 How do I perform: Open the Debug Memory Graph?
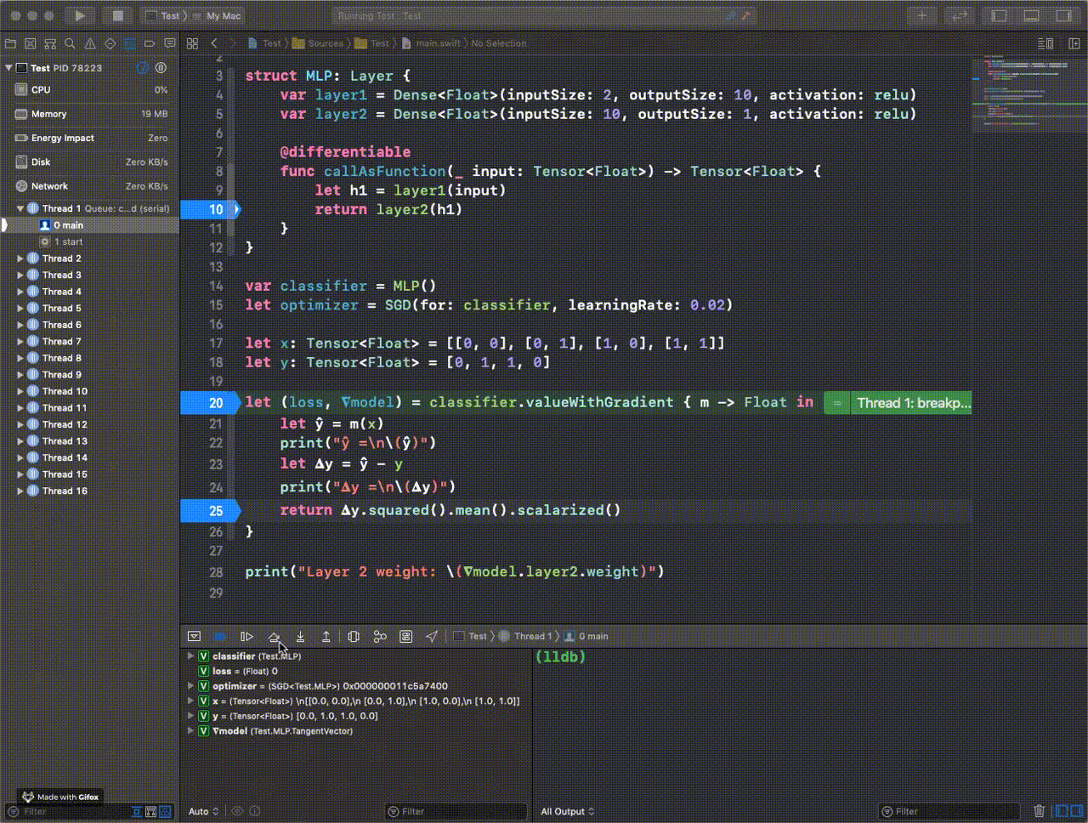click(x=380, y=636)
